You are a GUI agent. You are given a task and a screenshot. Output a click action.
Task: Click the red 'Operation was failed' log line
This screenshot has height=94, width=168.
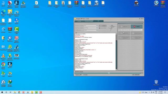(80, 36)
